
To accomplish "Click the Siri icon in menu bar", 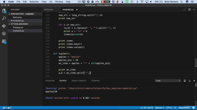I will (187, 2).
